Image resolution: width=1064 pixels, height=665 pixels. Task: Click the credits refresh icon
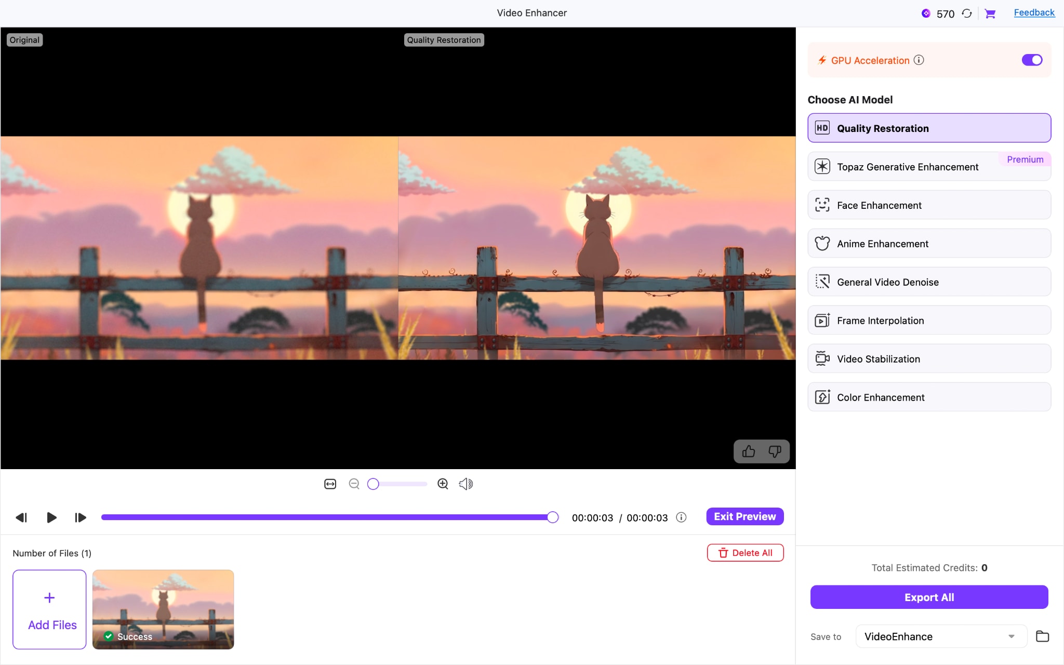[966, 14]
